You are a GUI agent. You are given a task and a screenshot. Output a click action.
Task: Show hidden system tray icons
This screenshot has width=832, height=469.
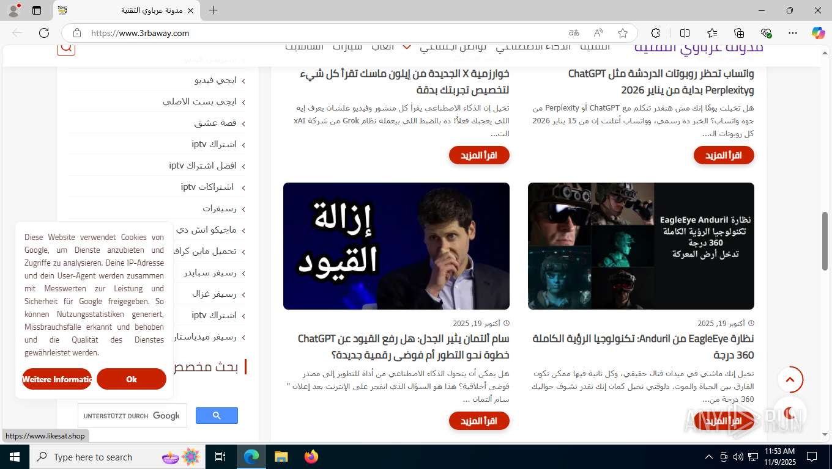point(709,457)
